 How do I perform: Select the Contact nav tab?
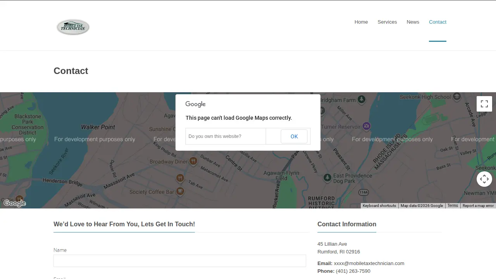[x=437, y=22]
